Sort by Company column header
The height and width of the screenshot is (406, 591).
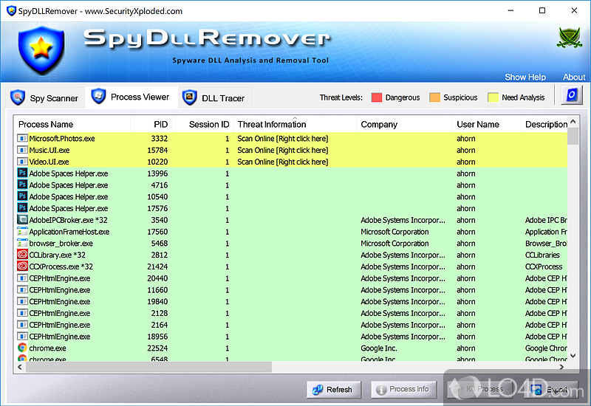click(404, 124)
